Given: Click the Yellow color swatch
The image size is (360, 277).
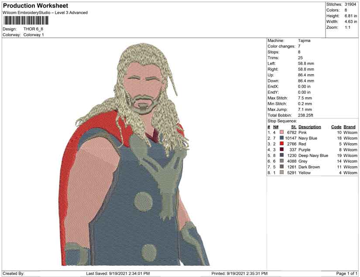Looking at the screenshot, I should click(x=281, y=173).
